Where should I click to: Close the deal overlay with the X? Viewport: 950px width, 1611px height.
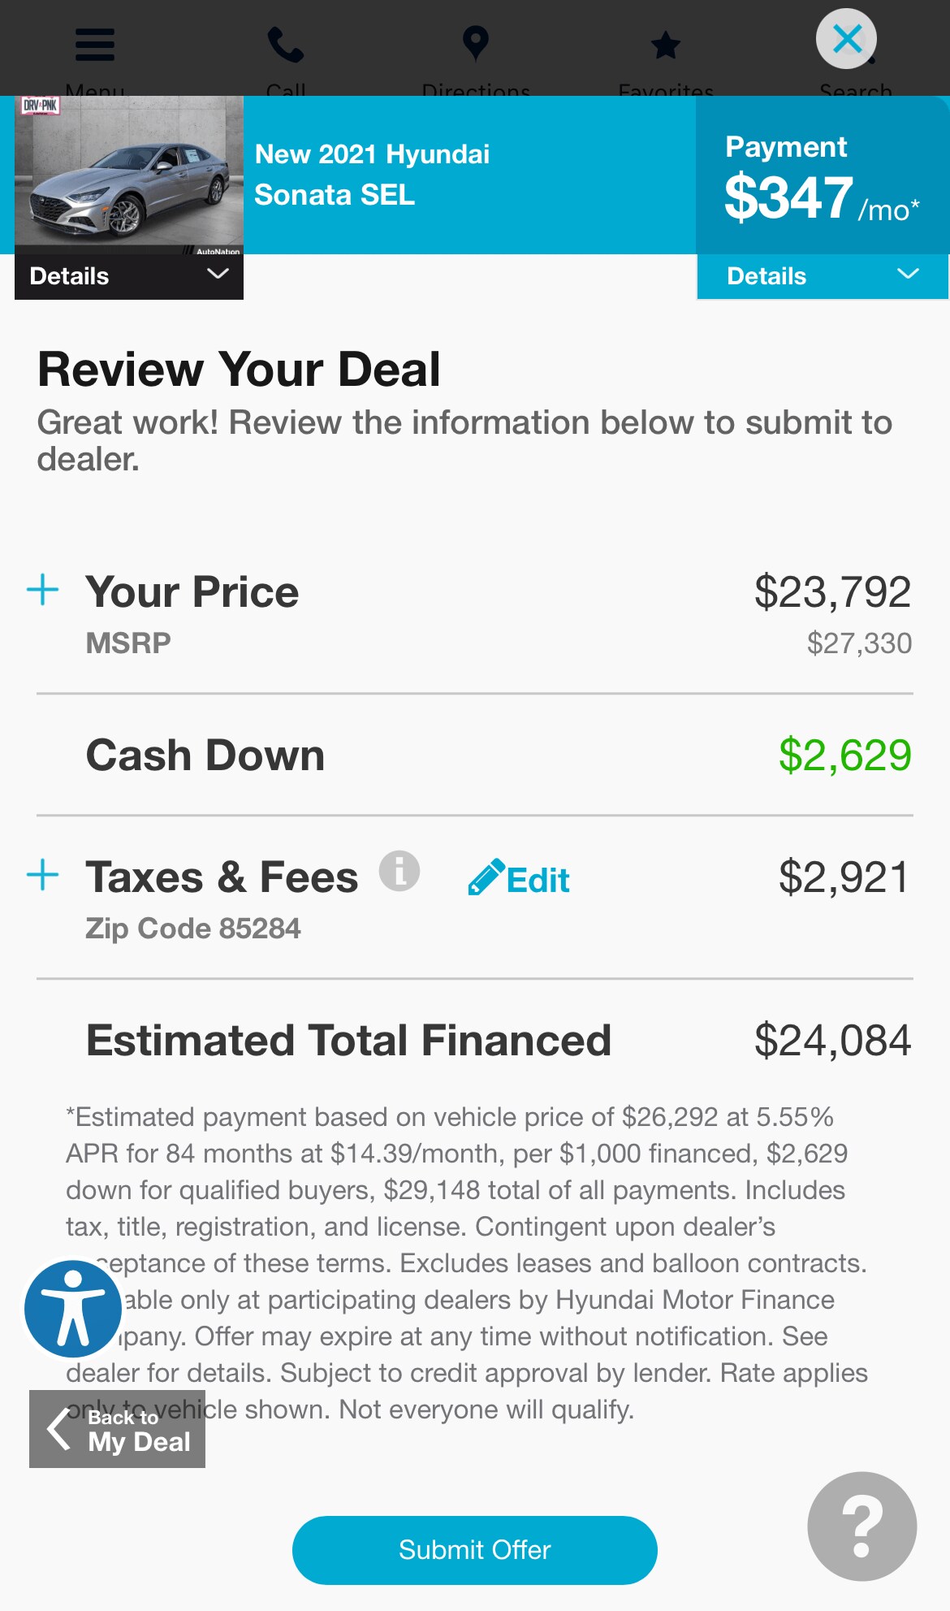[x=846, y=39]
